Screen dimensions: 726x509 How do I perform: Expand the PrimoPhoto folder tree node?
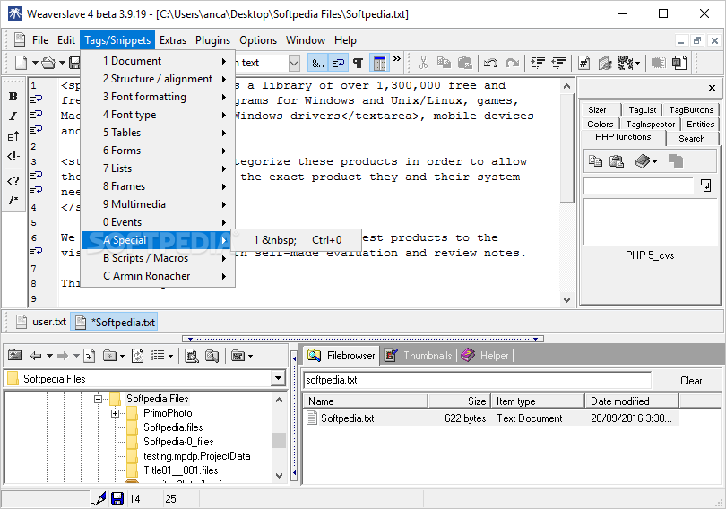(x=116, y=413)
